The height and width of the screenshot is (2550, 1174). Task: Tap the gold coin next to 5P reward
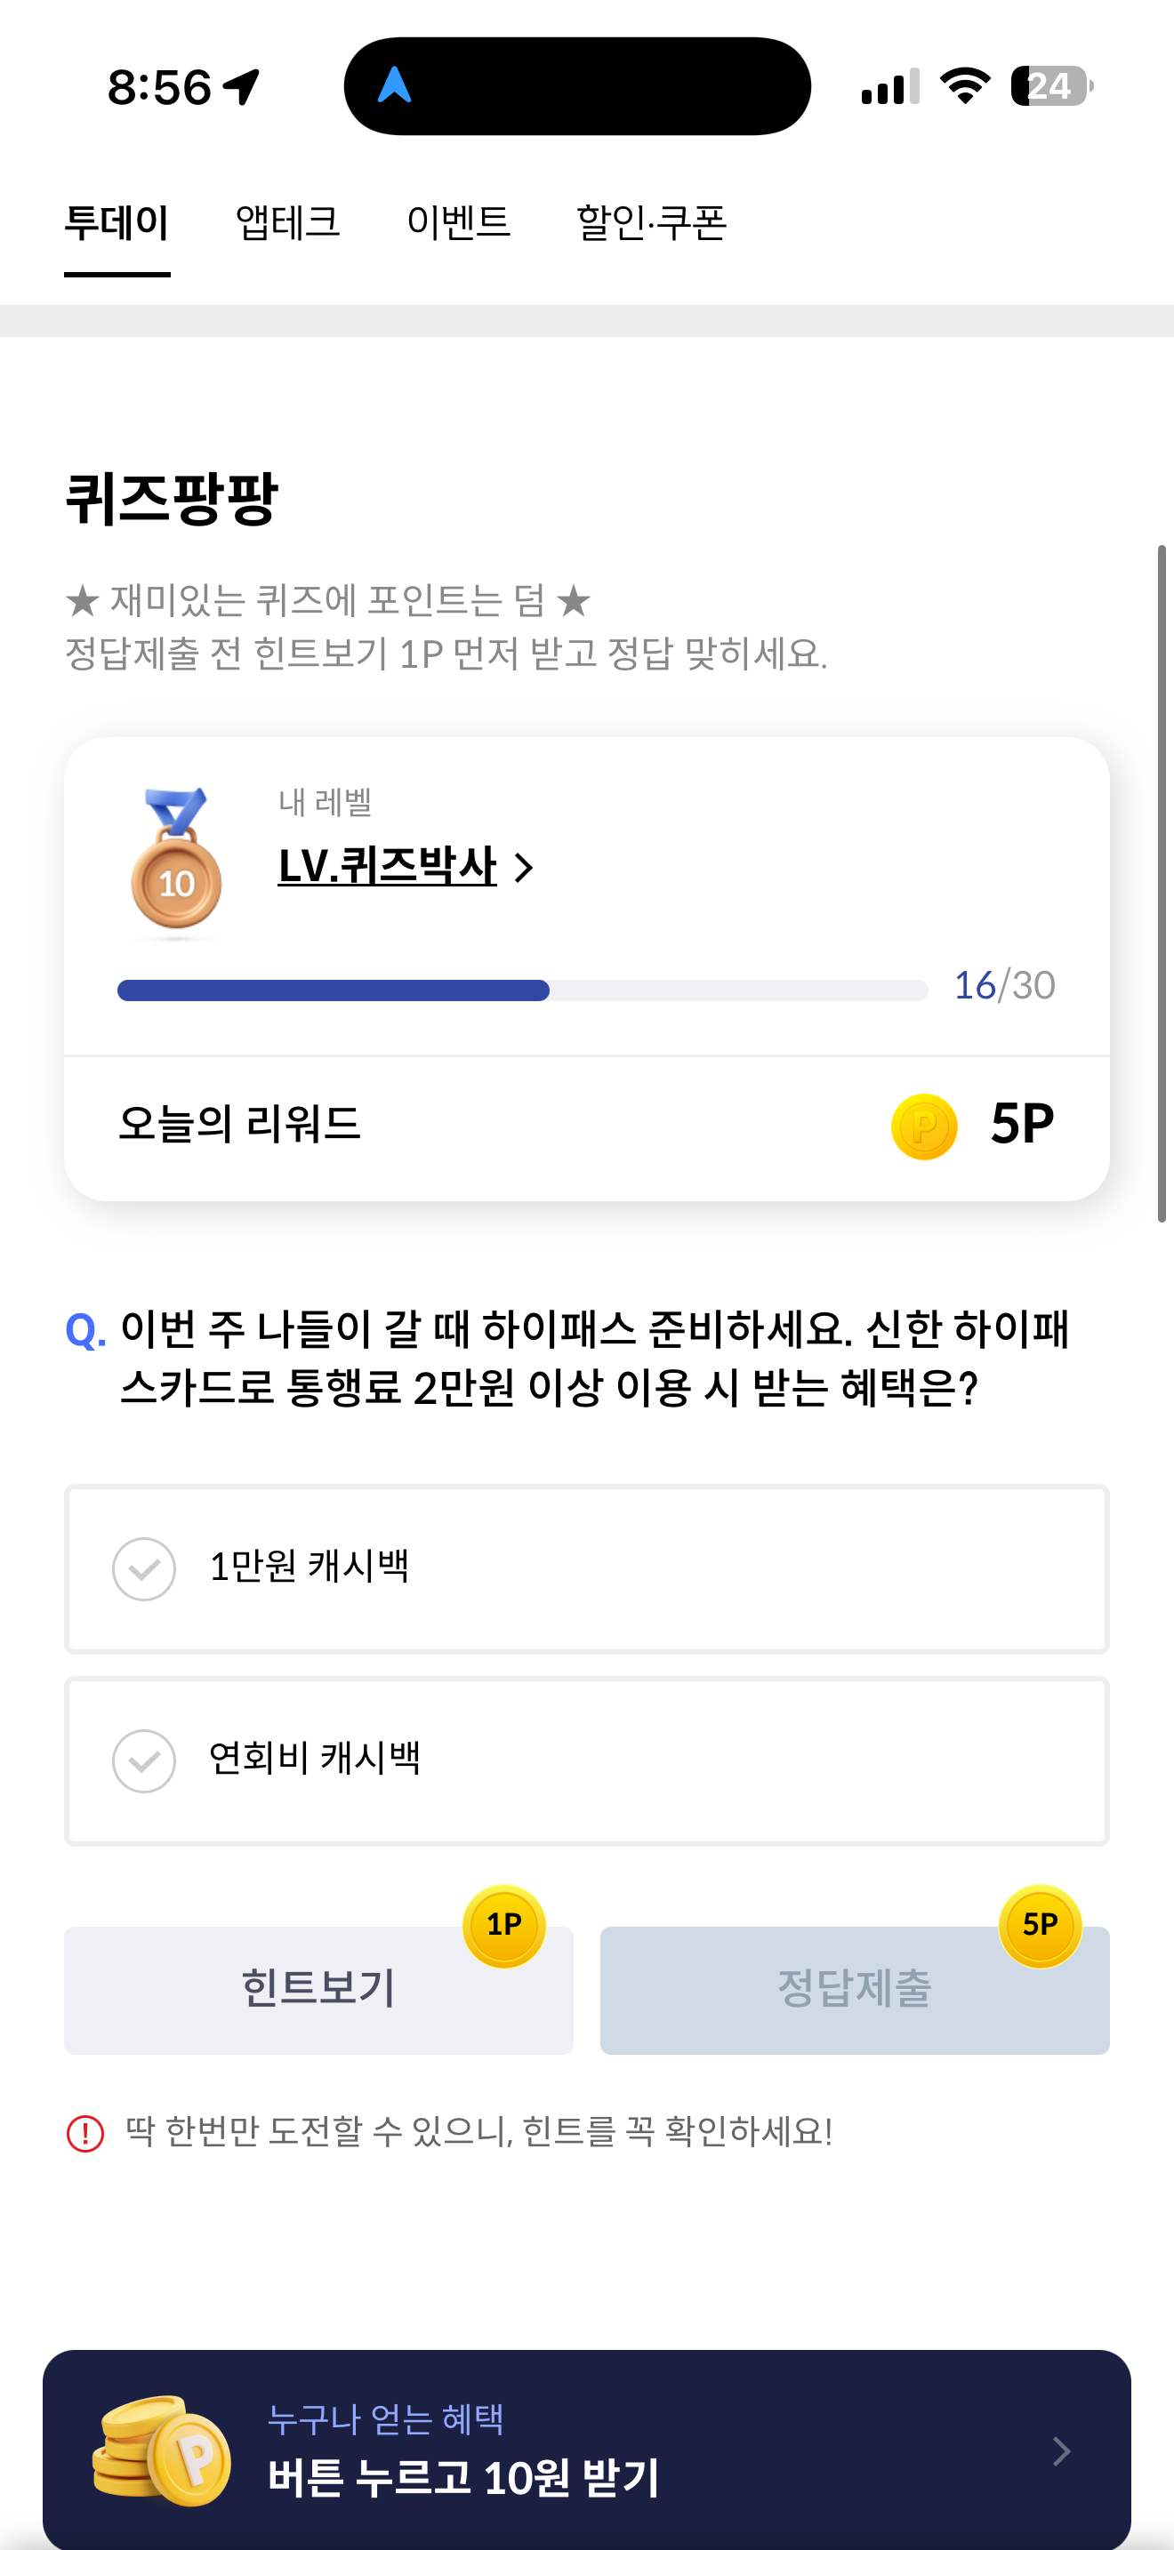click(923, 1127)
